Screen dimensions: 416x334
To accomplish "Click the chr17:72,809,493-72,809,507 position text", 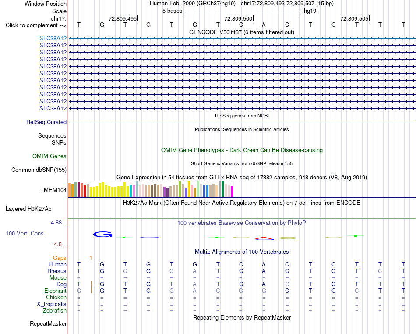I will click(x=278, y=4).
